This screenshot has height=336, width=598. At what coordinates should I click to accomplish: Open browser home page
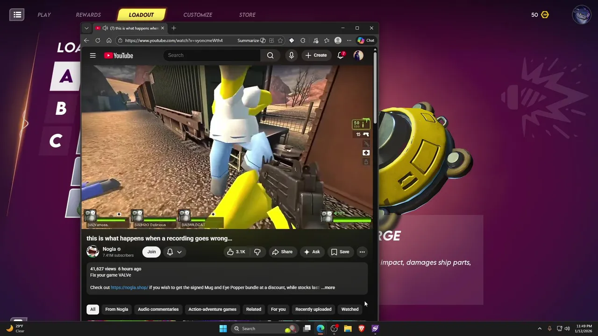click(x=109, y=41)
